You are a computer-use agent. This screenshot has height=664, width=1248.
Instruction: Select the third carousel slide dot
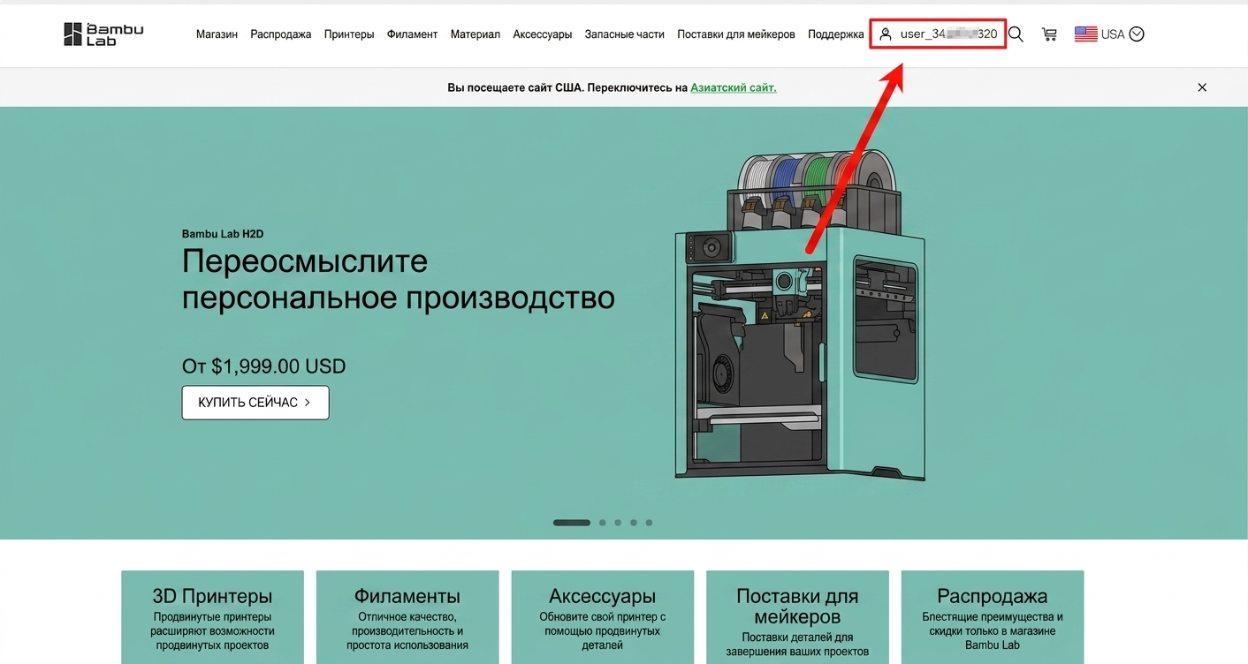618,523
